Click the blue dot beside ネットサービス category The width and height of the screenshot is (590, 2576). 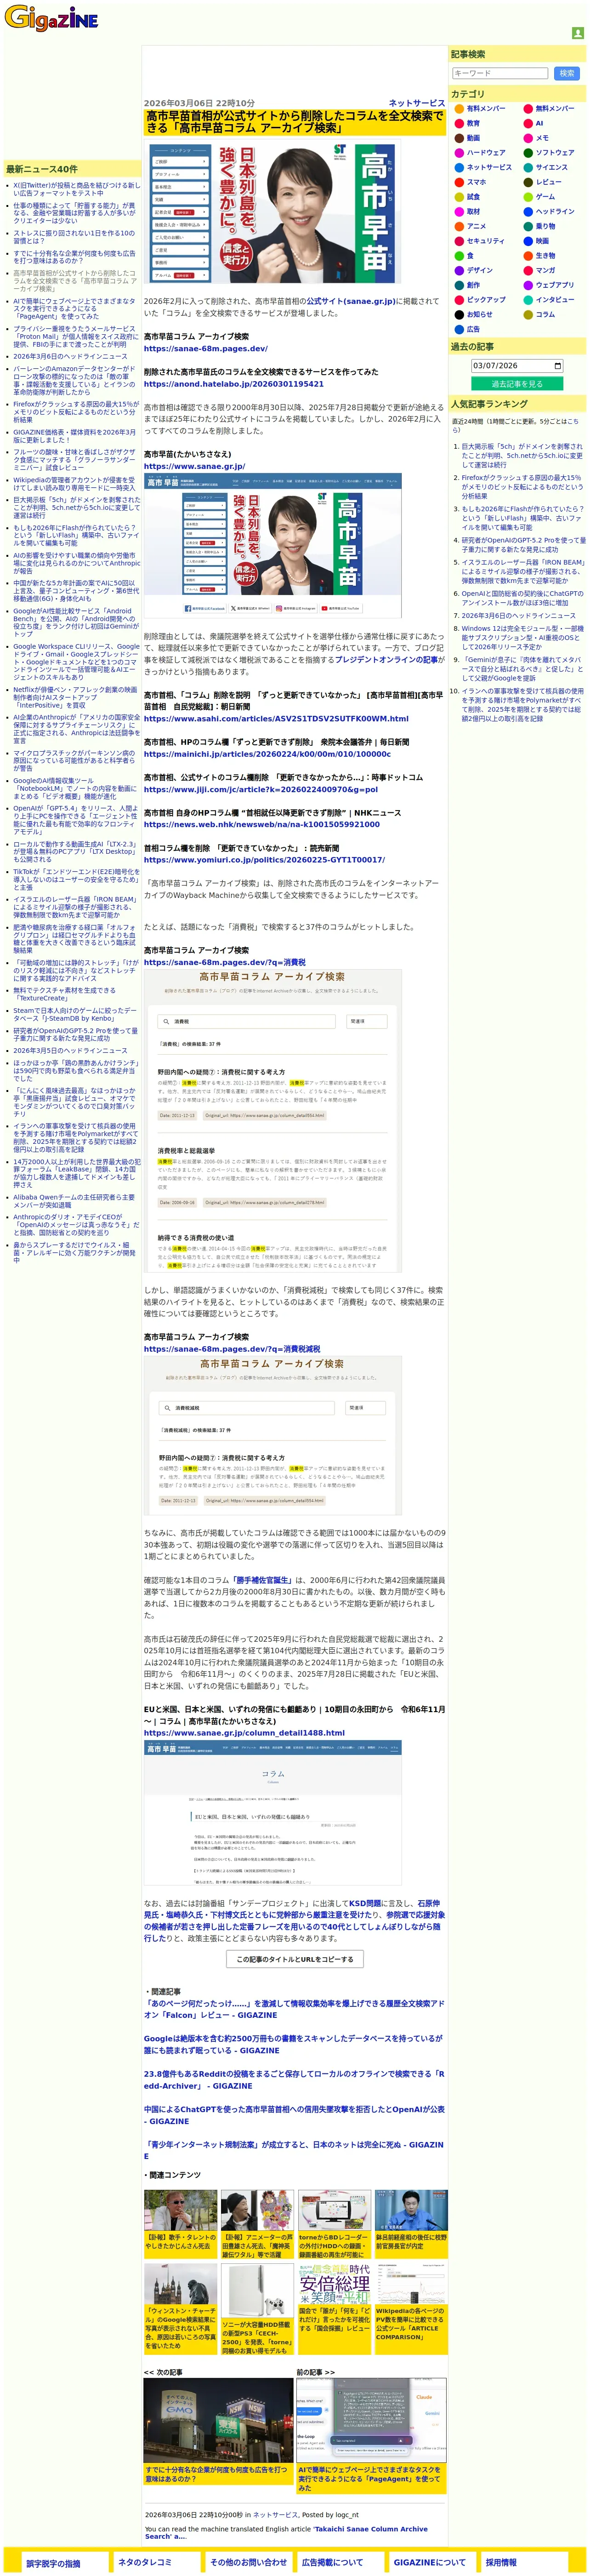459,167
